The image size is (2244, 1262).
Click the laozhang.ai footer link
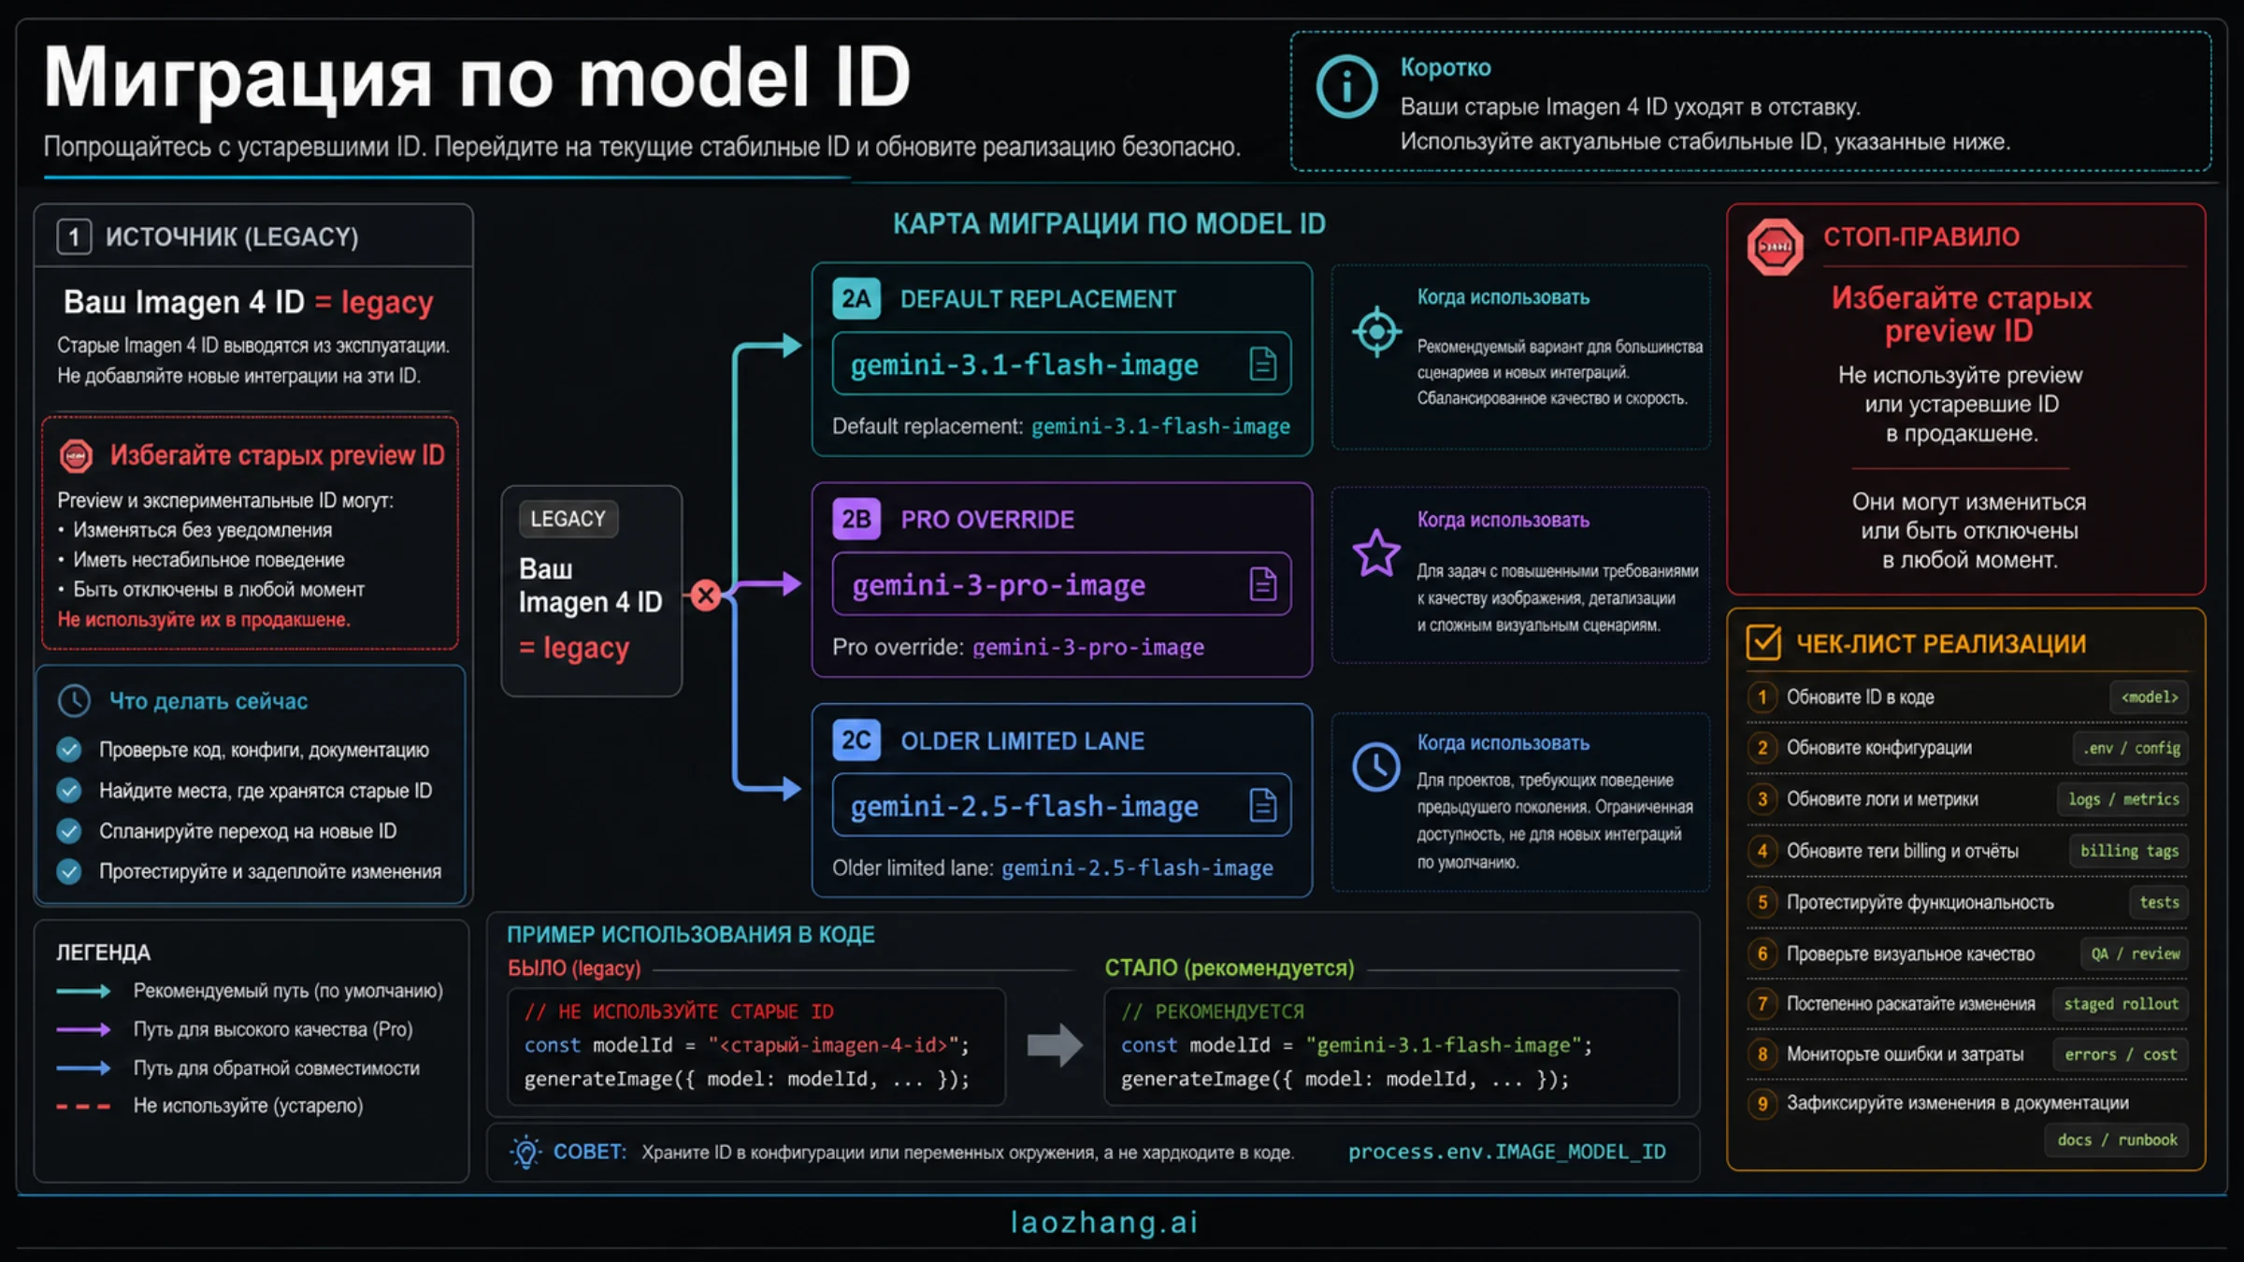(x=1104, y=1222)
